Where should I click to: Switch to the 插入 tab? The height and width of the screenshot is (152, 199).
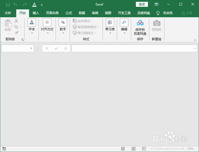coord(36,13)
